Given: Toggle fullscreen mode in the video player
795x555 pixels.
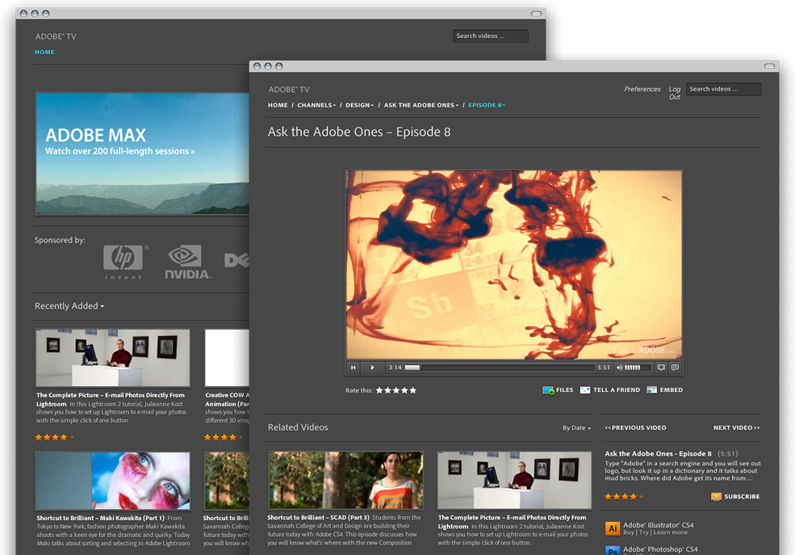Looking at the screenshot, I should coord(660,368).
